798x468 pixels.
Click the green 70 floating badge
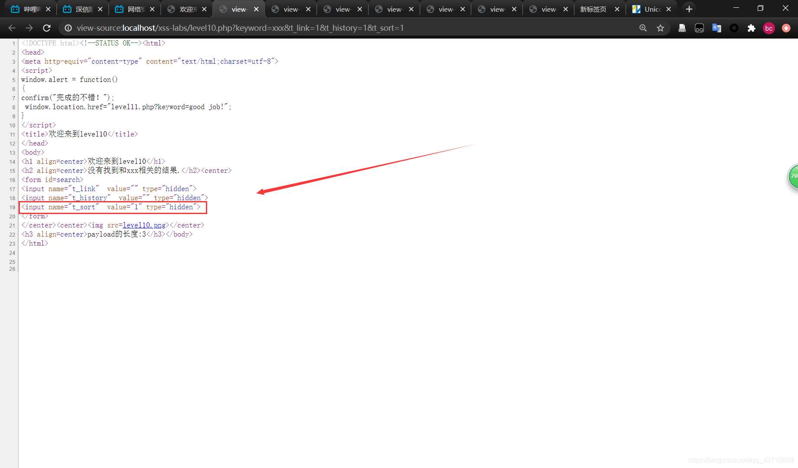793,176
